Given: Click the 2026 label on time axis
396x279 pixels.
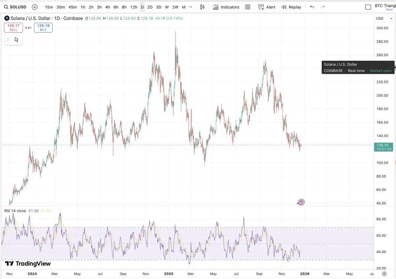Looking at the screenshot, I should click(305, 274).
